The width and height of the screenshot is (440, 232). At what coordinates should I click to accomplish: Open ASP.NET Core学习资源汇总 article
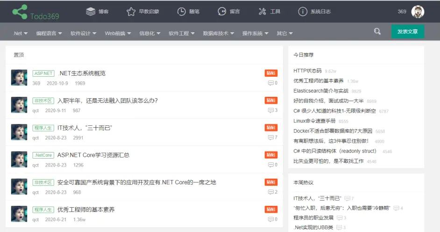(93, 155)
